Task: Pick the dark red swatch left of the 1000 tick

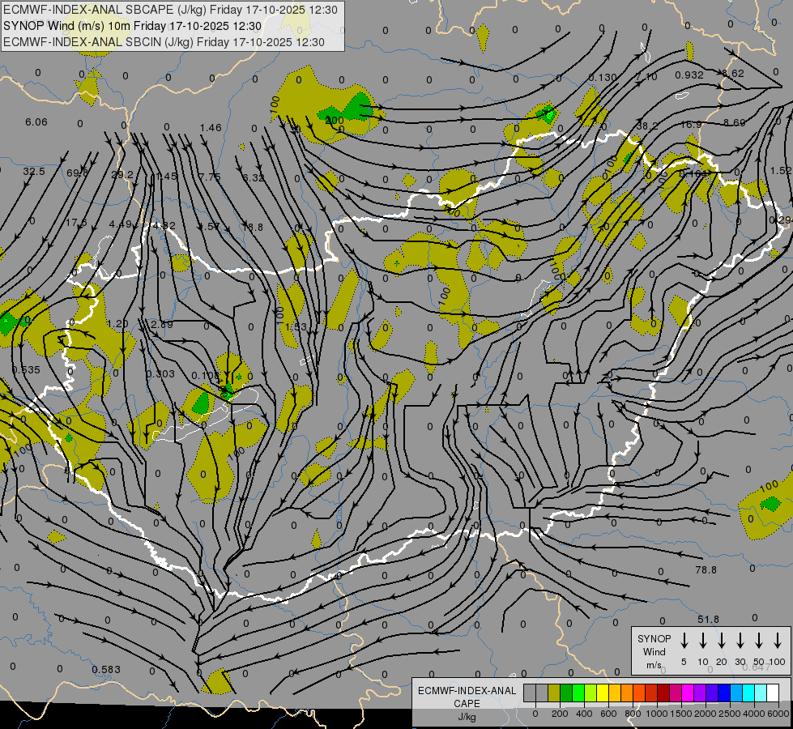Action: [x=651, y=693]
